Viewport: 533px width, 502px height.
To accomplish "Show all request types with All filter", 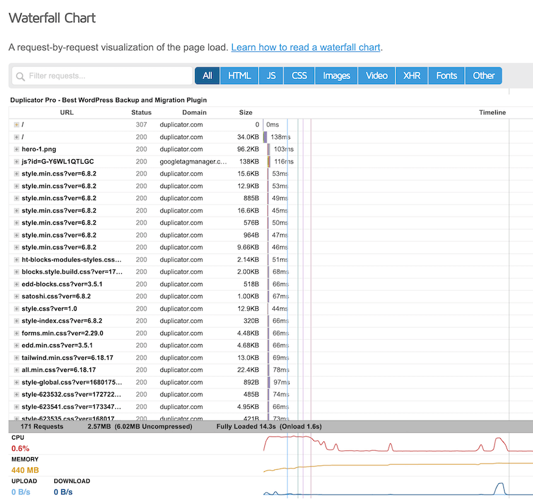I will 207,76.
